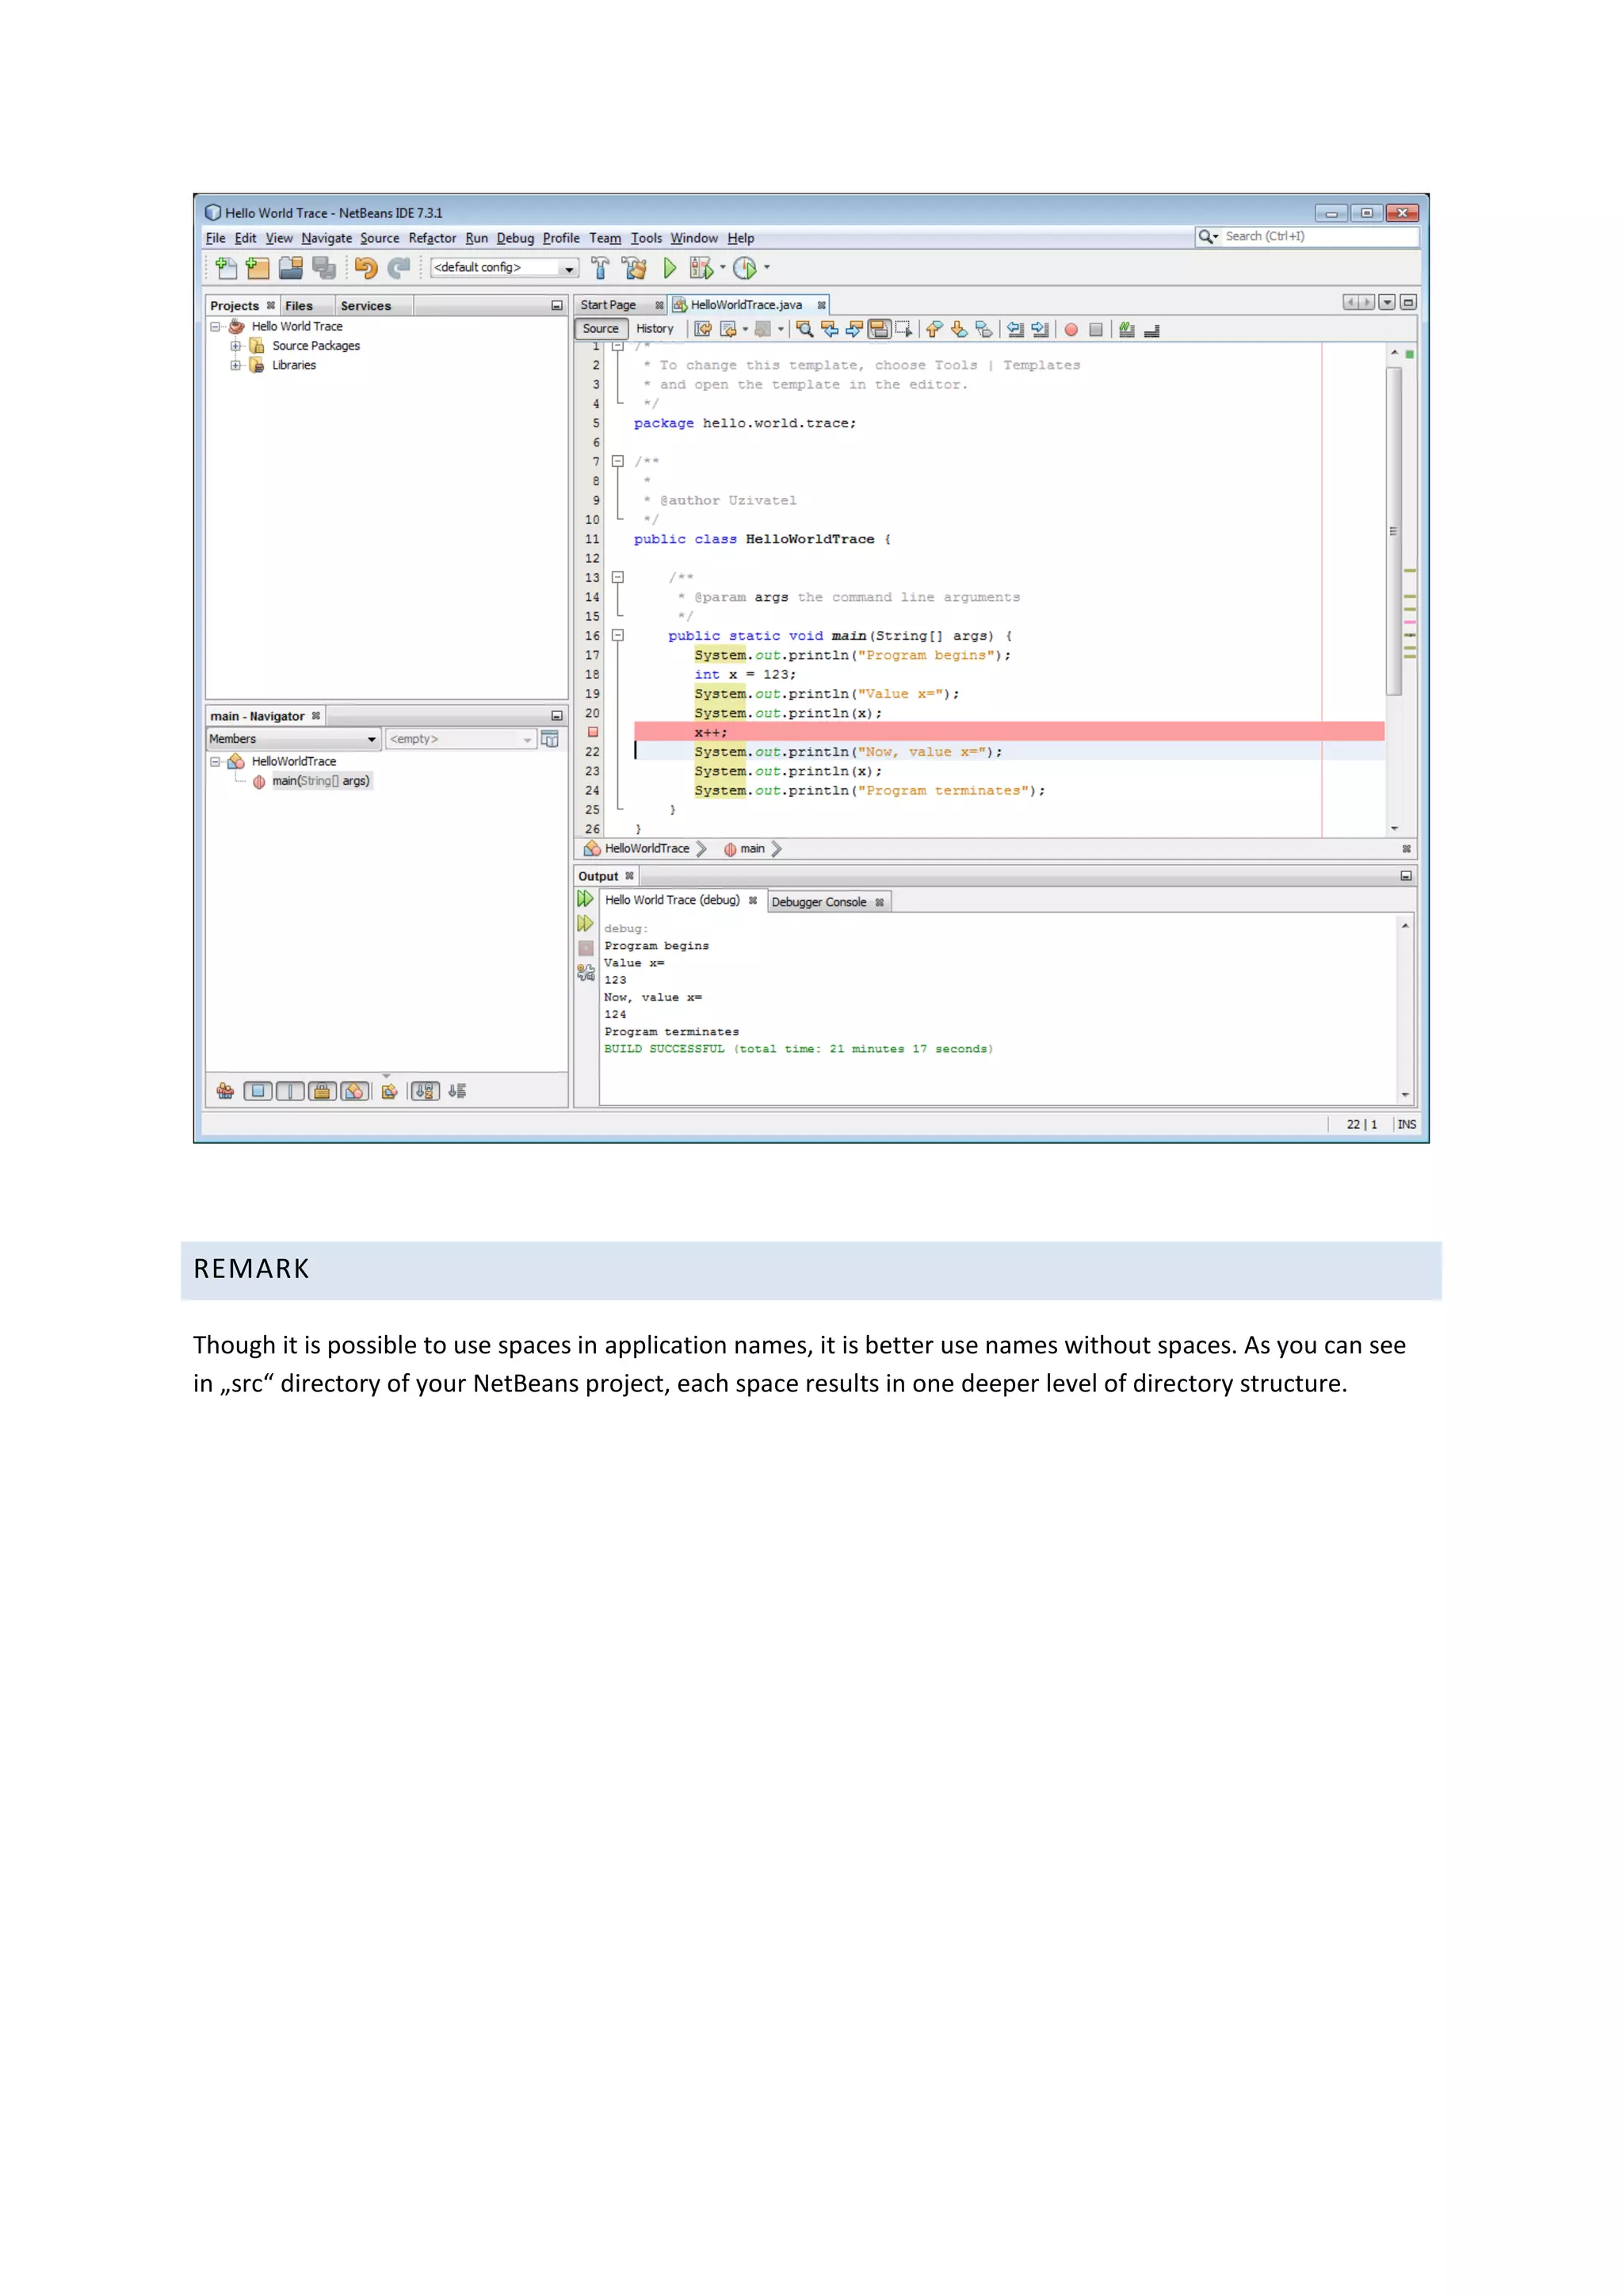Click the New File toolbar icon
Viewport: 1623px width, 2296px height.
[226, 268]
